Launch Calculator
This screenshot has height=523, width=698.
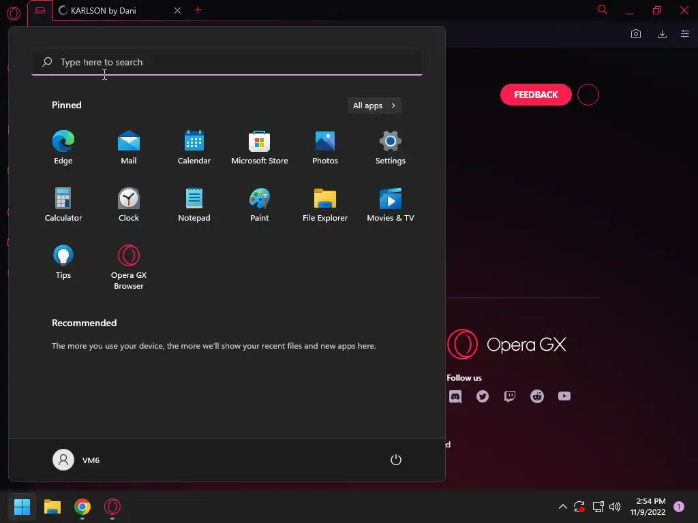coord(63,204)
